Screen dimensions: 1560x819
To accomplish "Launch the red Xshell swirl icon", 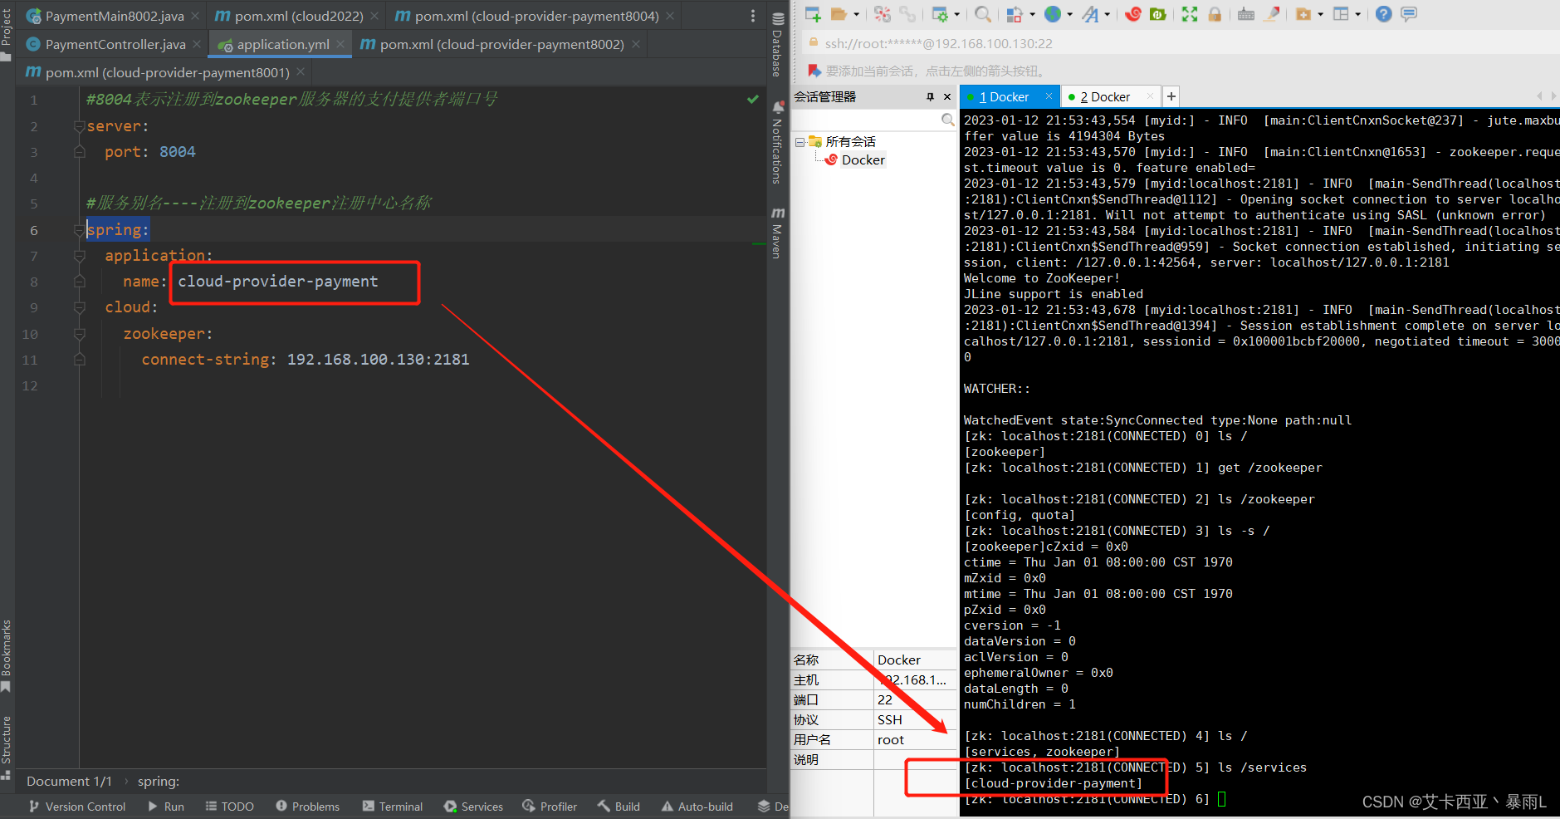I will click(x=1133, y=14).
